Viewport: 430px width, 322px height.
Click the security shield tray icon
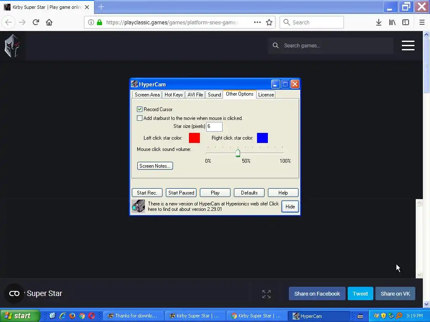[x=383, y=316]
